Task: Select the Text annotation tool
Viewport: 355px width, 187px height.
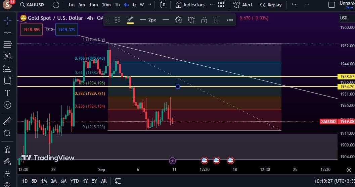Action: click(7, 93)
